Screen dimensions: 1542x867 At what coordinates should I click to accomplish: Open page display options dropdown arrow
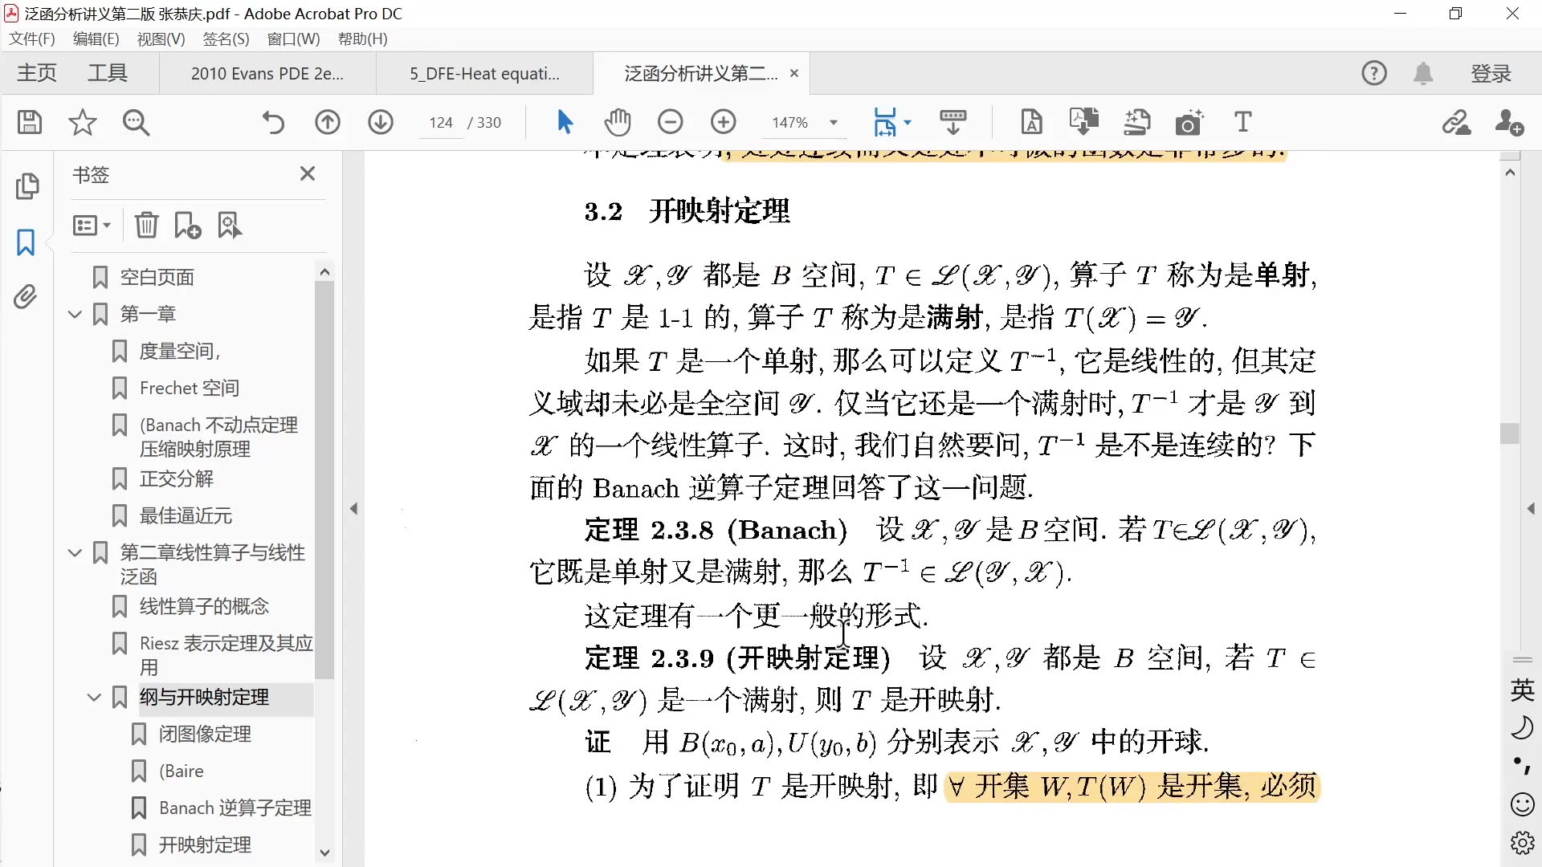point(908,123)
